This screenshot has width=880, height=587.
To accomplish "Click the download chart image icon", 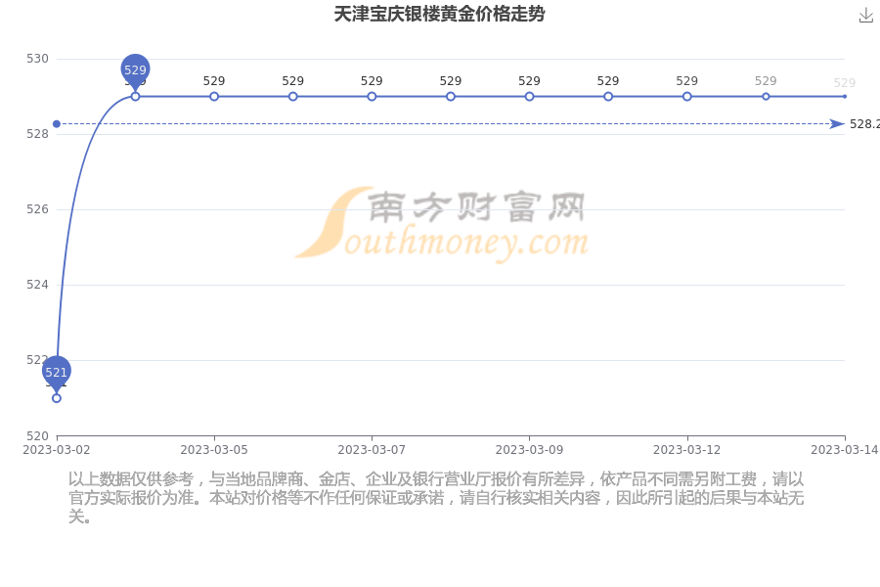I will click(x=865, y=16).
